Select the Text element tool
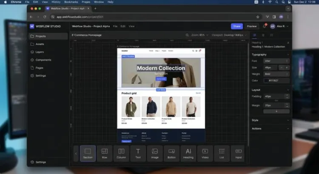The image size is (319, 174). pyautogui.click(x=138, y=154)
